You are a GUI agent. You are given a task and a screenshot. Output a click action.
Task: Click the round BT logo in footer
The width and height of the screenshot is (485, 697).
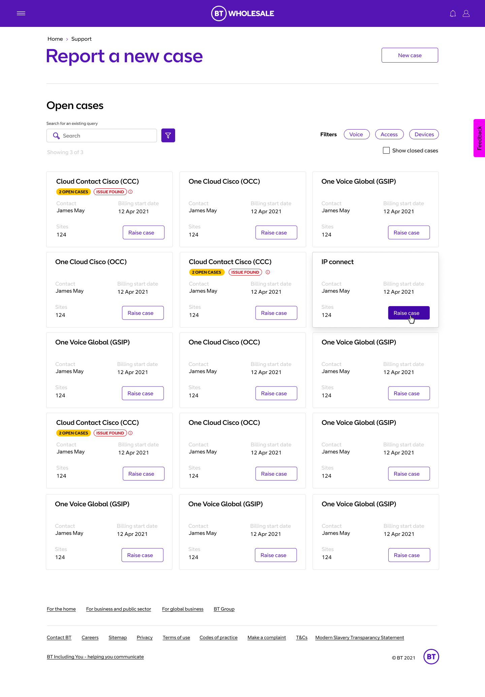[431, 657]
